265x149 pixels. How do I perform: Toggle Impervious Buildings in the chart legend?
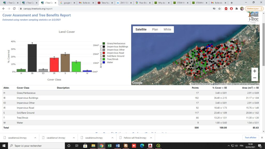[x=115, y=47]
